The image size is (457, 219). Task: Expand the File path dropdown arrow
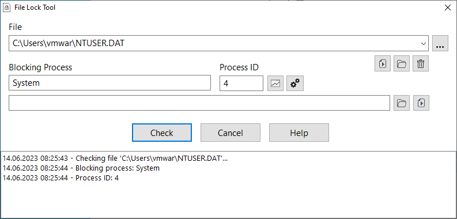click(424, 43)
